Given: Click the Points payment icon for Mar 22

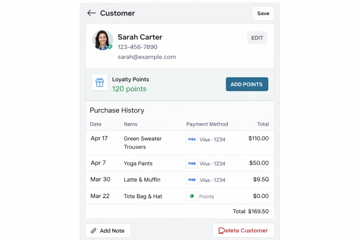Looking at the screenshot, I should pos(192,196).
